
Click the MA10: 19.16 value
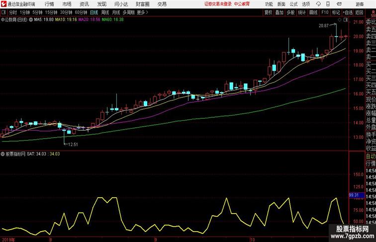click(66, 20)
